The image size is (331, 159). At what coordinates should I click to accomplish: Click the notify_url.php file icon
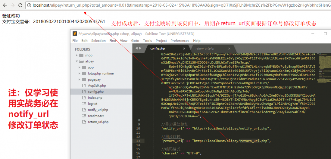tap(84, 110)
